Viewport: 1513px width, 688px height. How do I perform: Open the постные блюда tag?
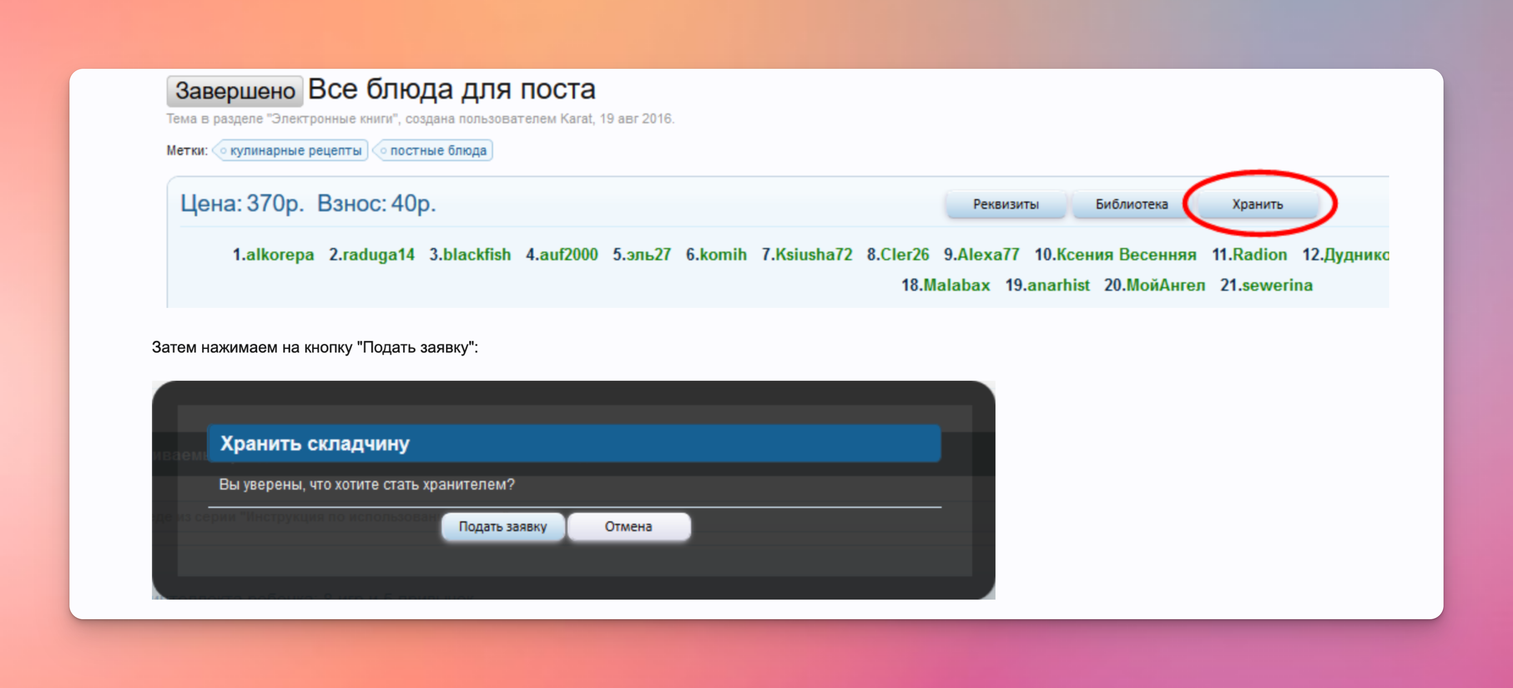click(x=434, y=150)
